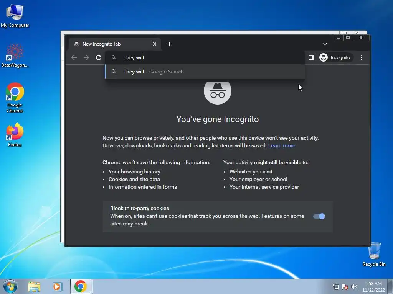
Task: Reload the page with the refresh icon
Action: coord(99,57)
